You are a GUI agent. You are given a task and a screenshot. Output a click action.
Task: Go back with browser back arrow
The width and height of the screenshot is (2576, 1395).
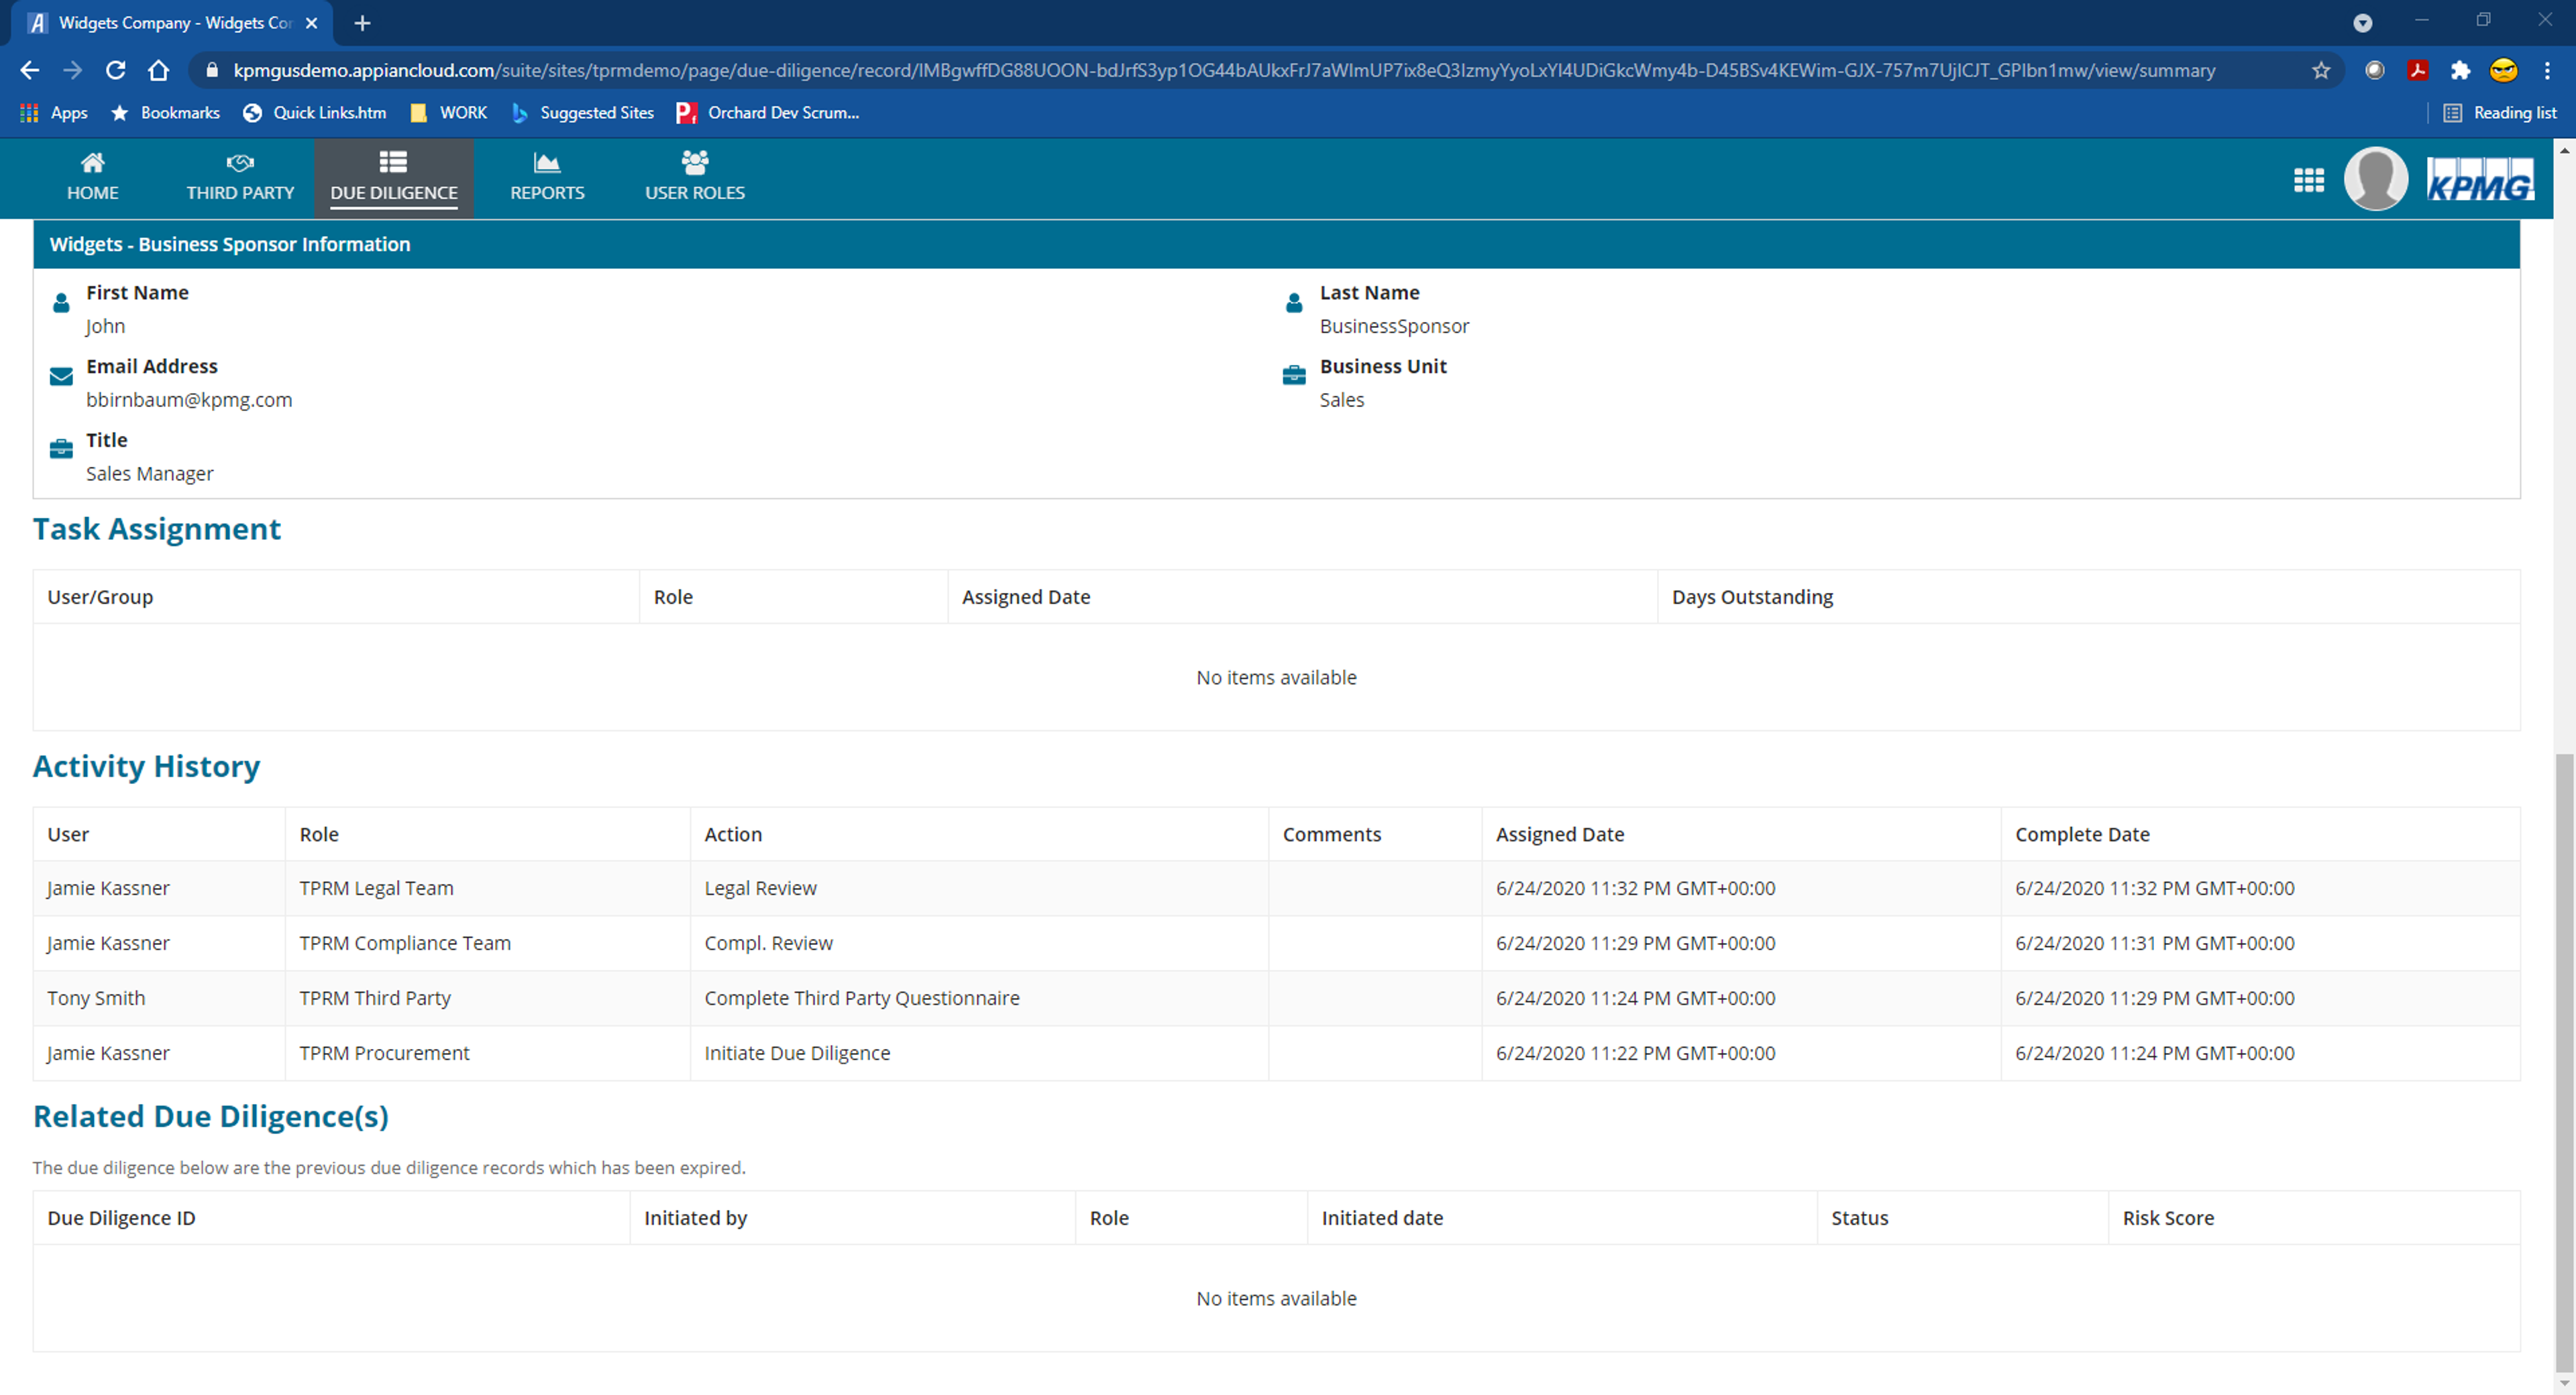point(30,70)
